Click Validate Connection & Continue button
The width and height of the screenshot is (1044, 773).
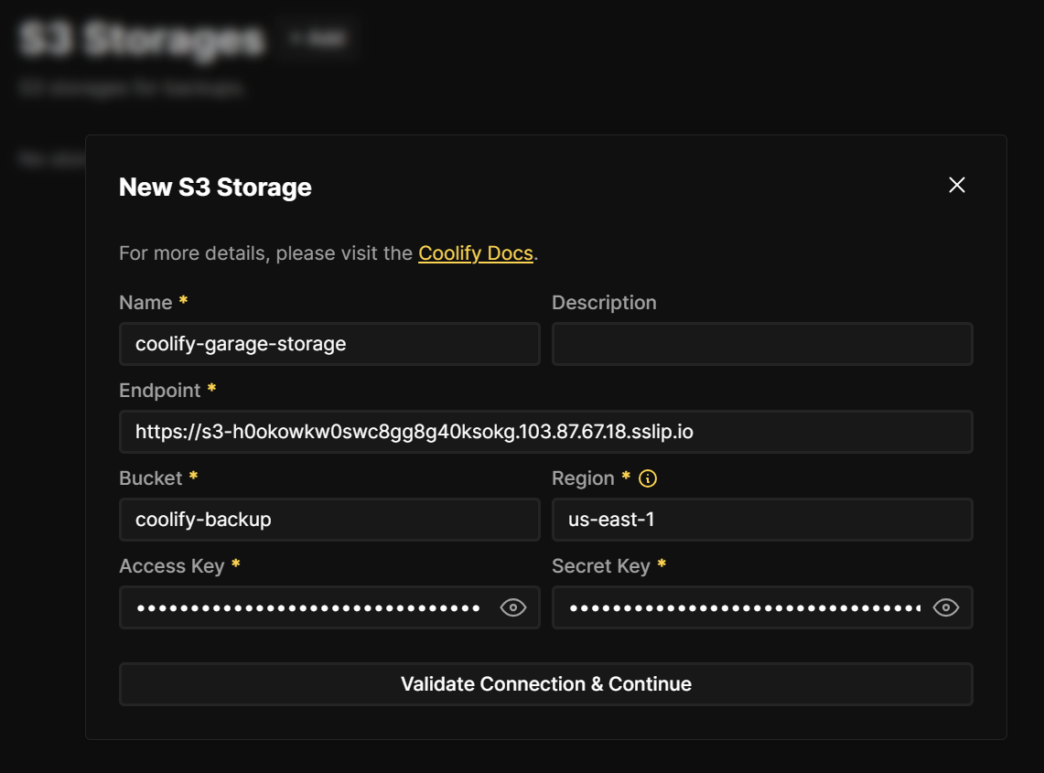click(546, 683)
